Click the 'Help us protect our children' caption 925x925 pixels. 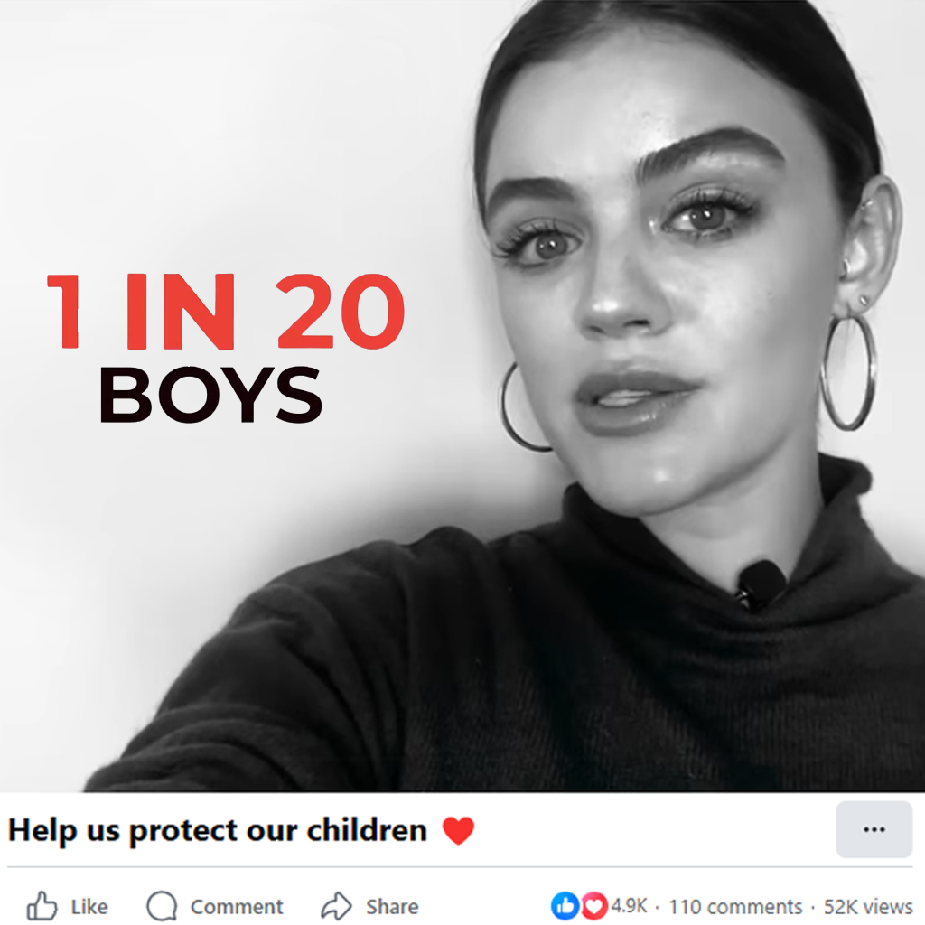pos(217,831)
